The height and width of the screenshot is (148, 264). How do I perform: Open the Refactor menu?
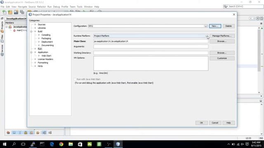41,7
